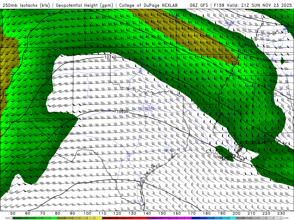Click the 10740 height contour label
The image size is (294, 220).
click(x=110, y=57)
